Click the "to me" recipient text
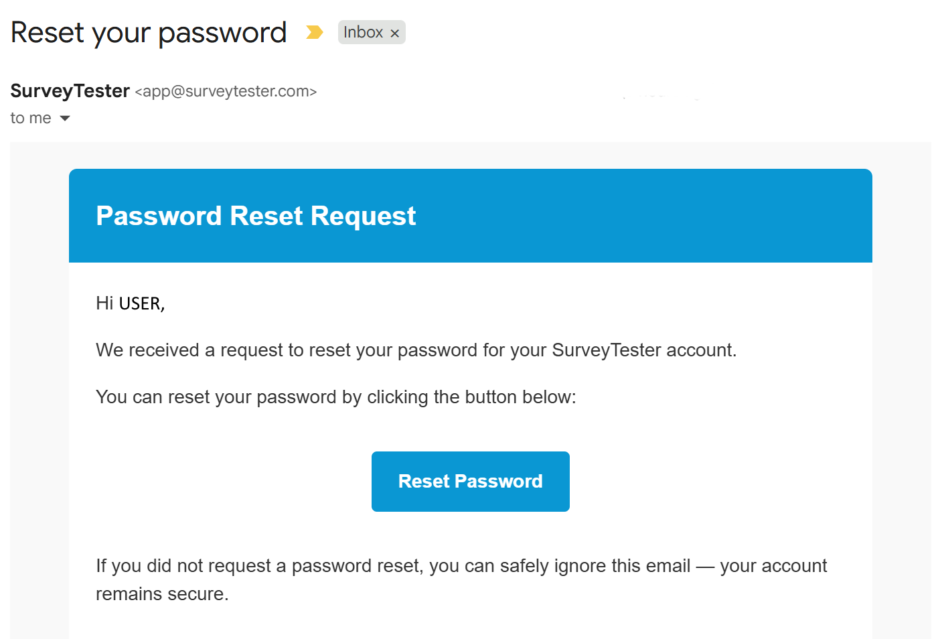The height and width of the screenshot is (639, 936). 31,119
